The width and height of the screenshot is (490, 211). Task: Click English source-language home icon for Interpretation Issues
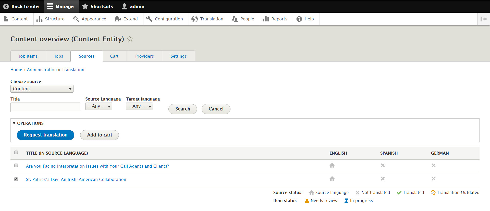click(x=332, y=165)
